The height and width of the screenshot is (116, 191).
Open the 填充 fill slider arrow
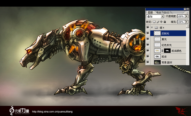pyautogui.click(x=187, y=22)
